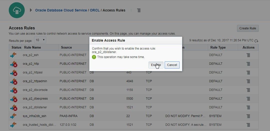Click the status icon for ora_trusted_hosts_dblistener

pyautogui.click(x=13, y=125)
